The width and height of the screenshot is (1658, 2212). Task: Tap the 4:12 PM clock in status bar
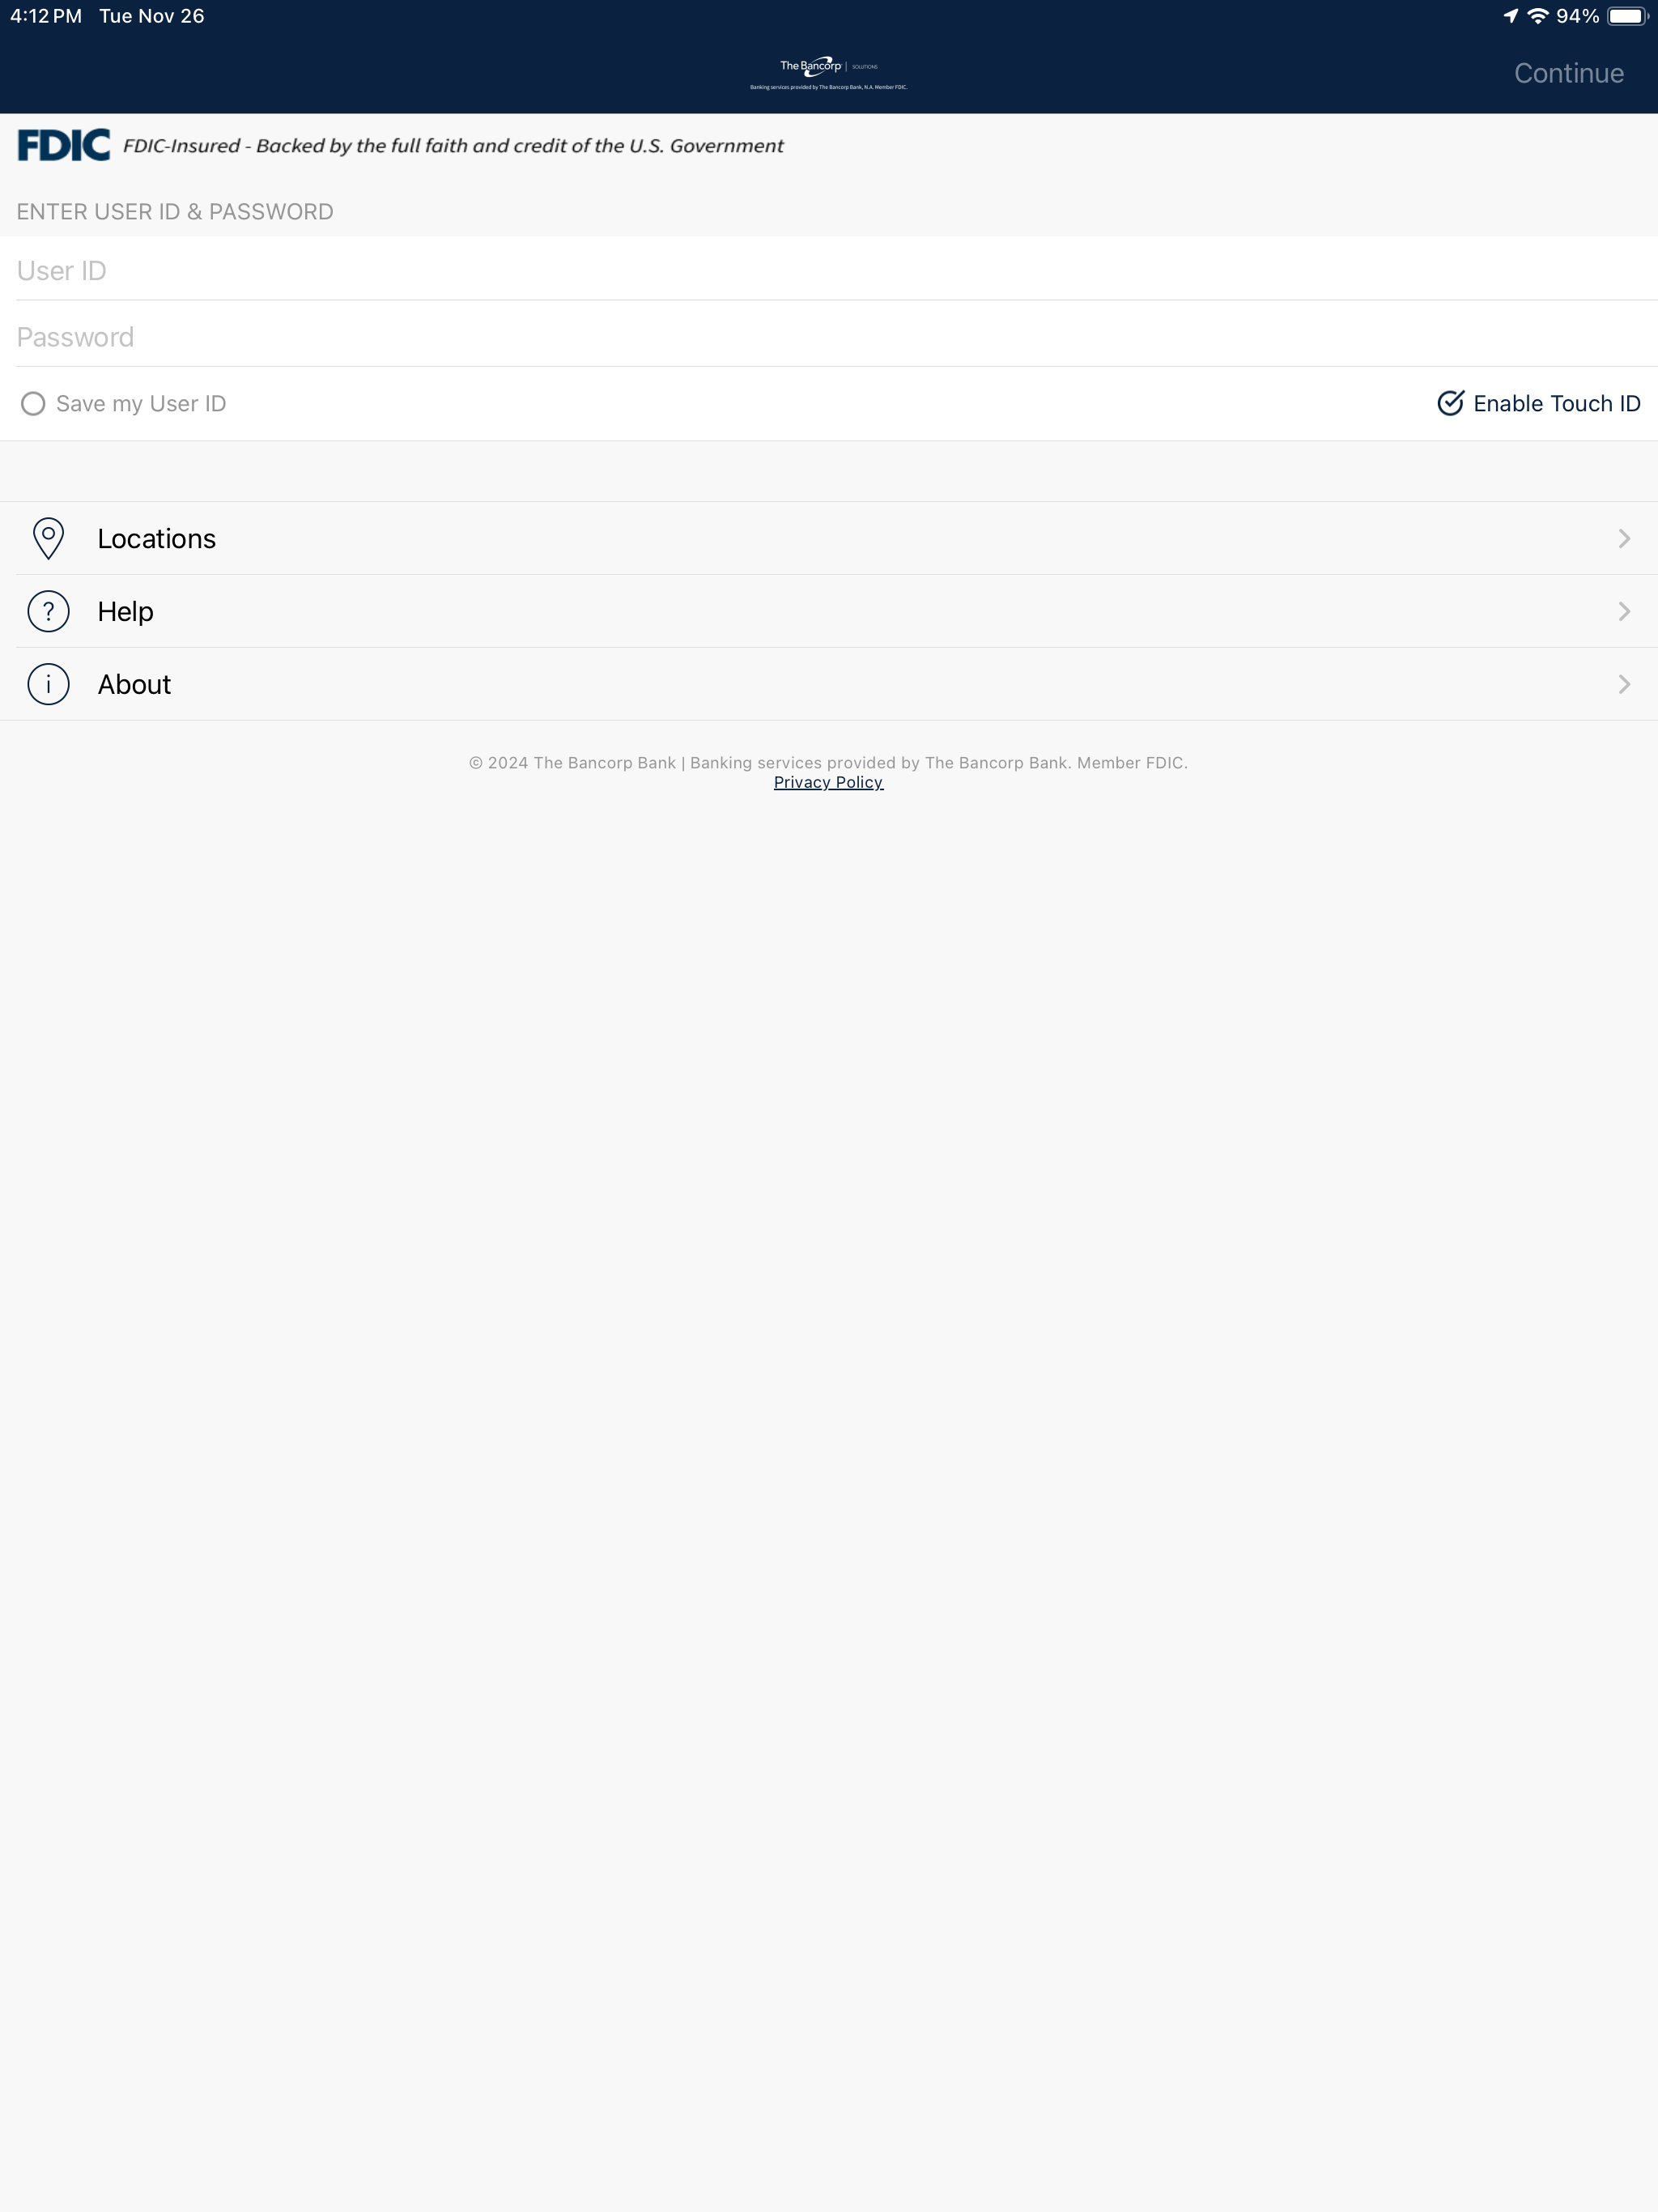(x=46, y=16)
